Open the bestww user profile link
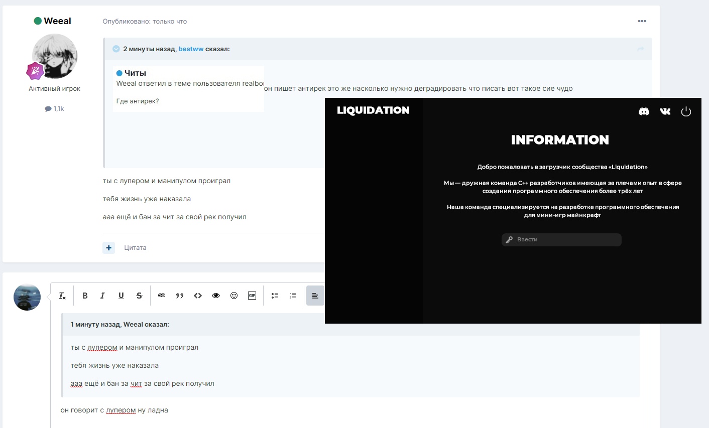This screenshot has height=428, width=709. click(191, 49)
